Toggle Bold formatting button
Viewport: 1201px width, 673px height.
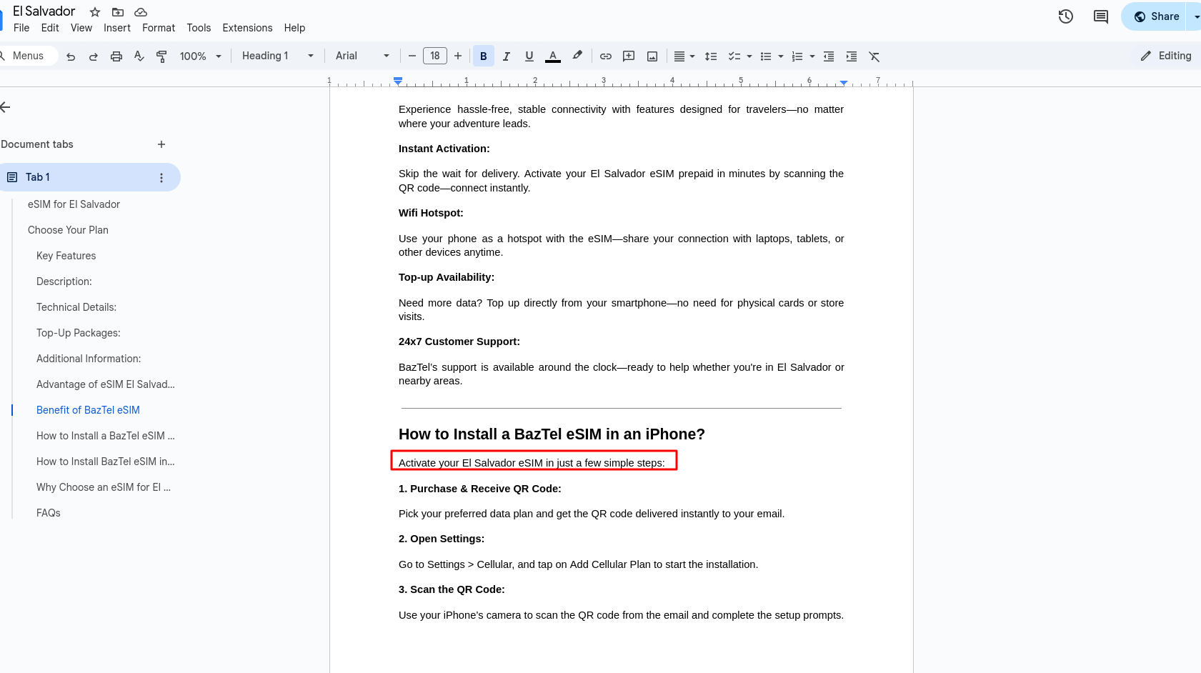point(484,56)
